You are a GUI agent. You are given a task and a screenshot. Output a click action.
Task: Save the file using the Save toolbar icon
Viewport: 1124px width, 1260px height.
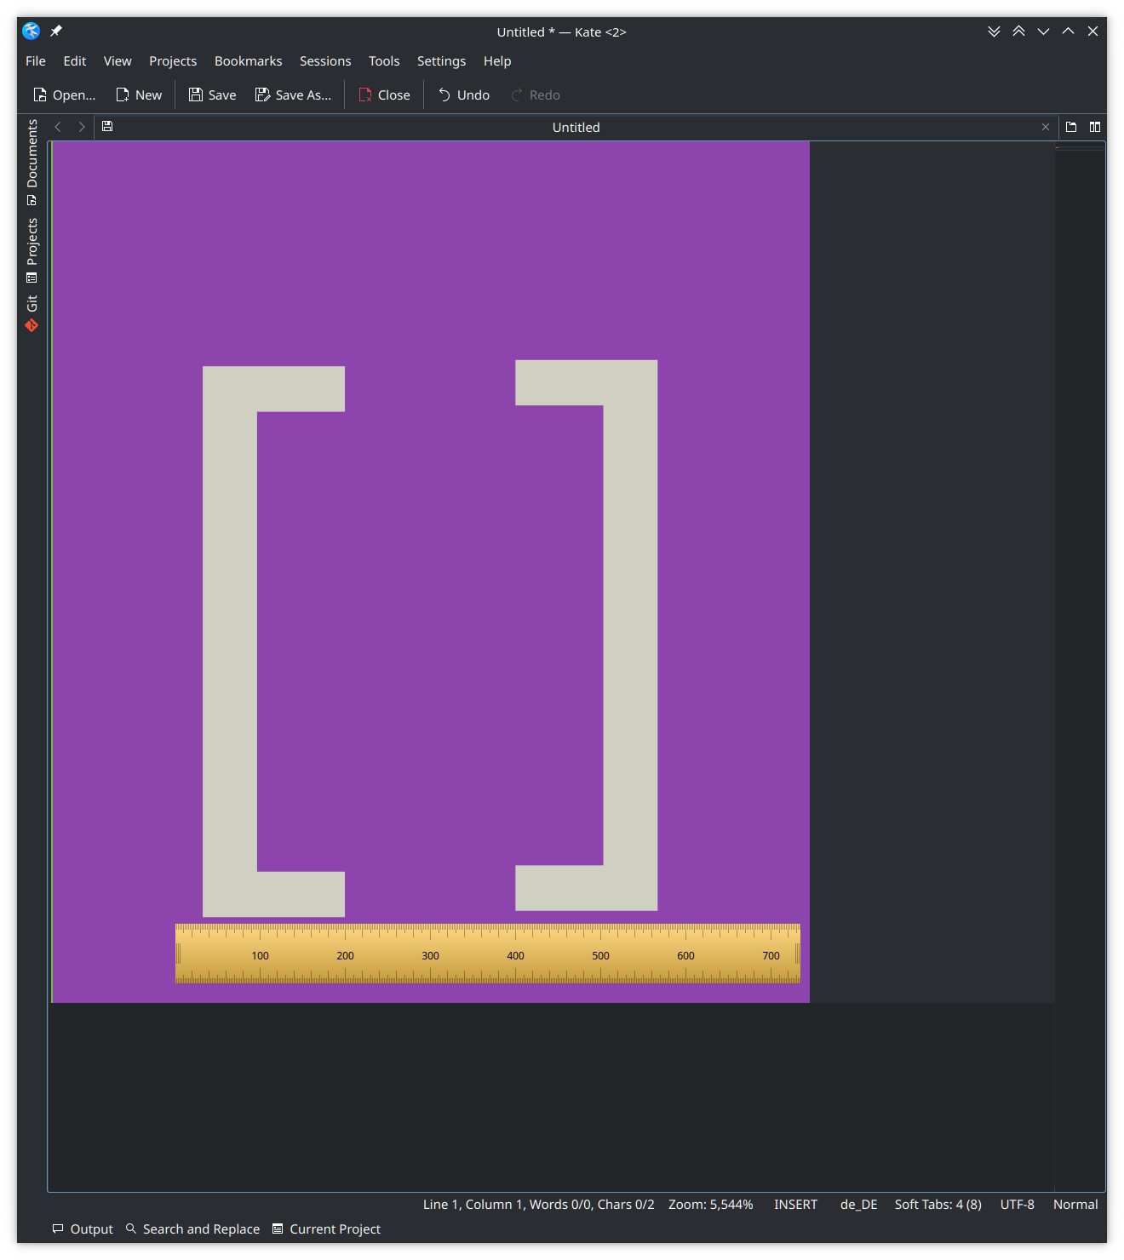coord(210,94)
